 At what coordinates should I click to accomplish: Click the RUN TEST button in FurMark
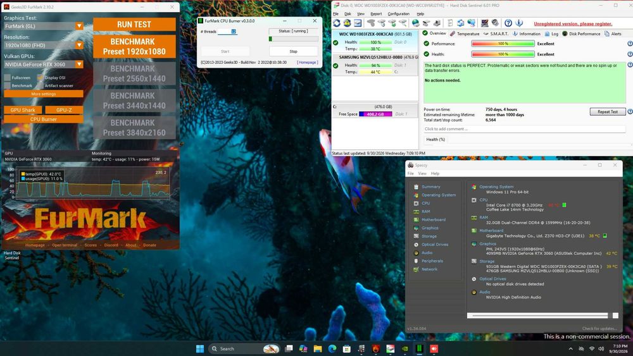pos(134,24)
